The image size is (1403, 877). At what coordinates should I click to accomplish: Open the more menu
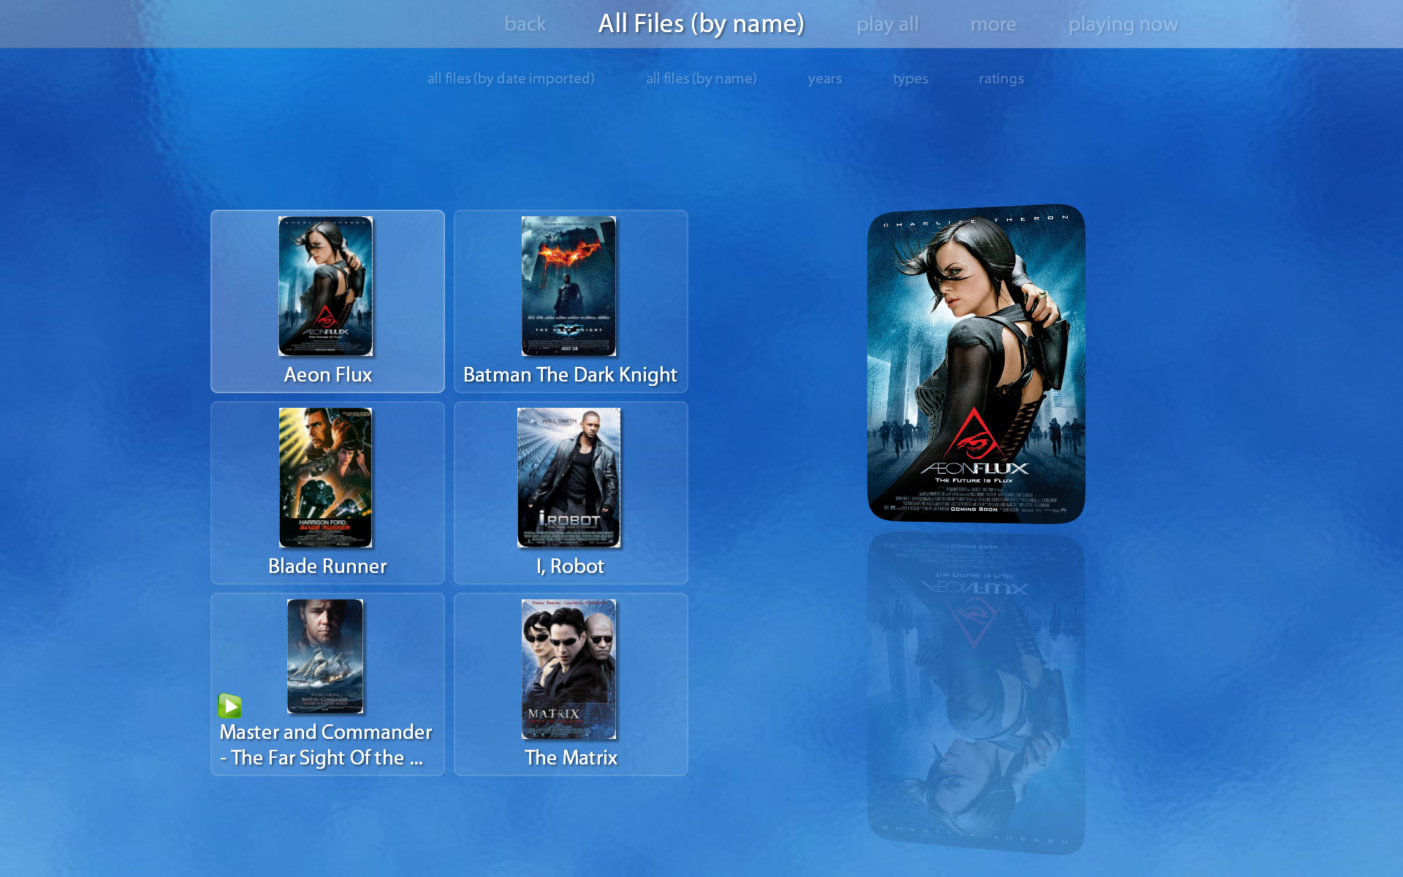[993, 24]
